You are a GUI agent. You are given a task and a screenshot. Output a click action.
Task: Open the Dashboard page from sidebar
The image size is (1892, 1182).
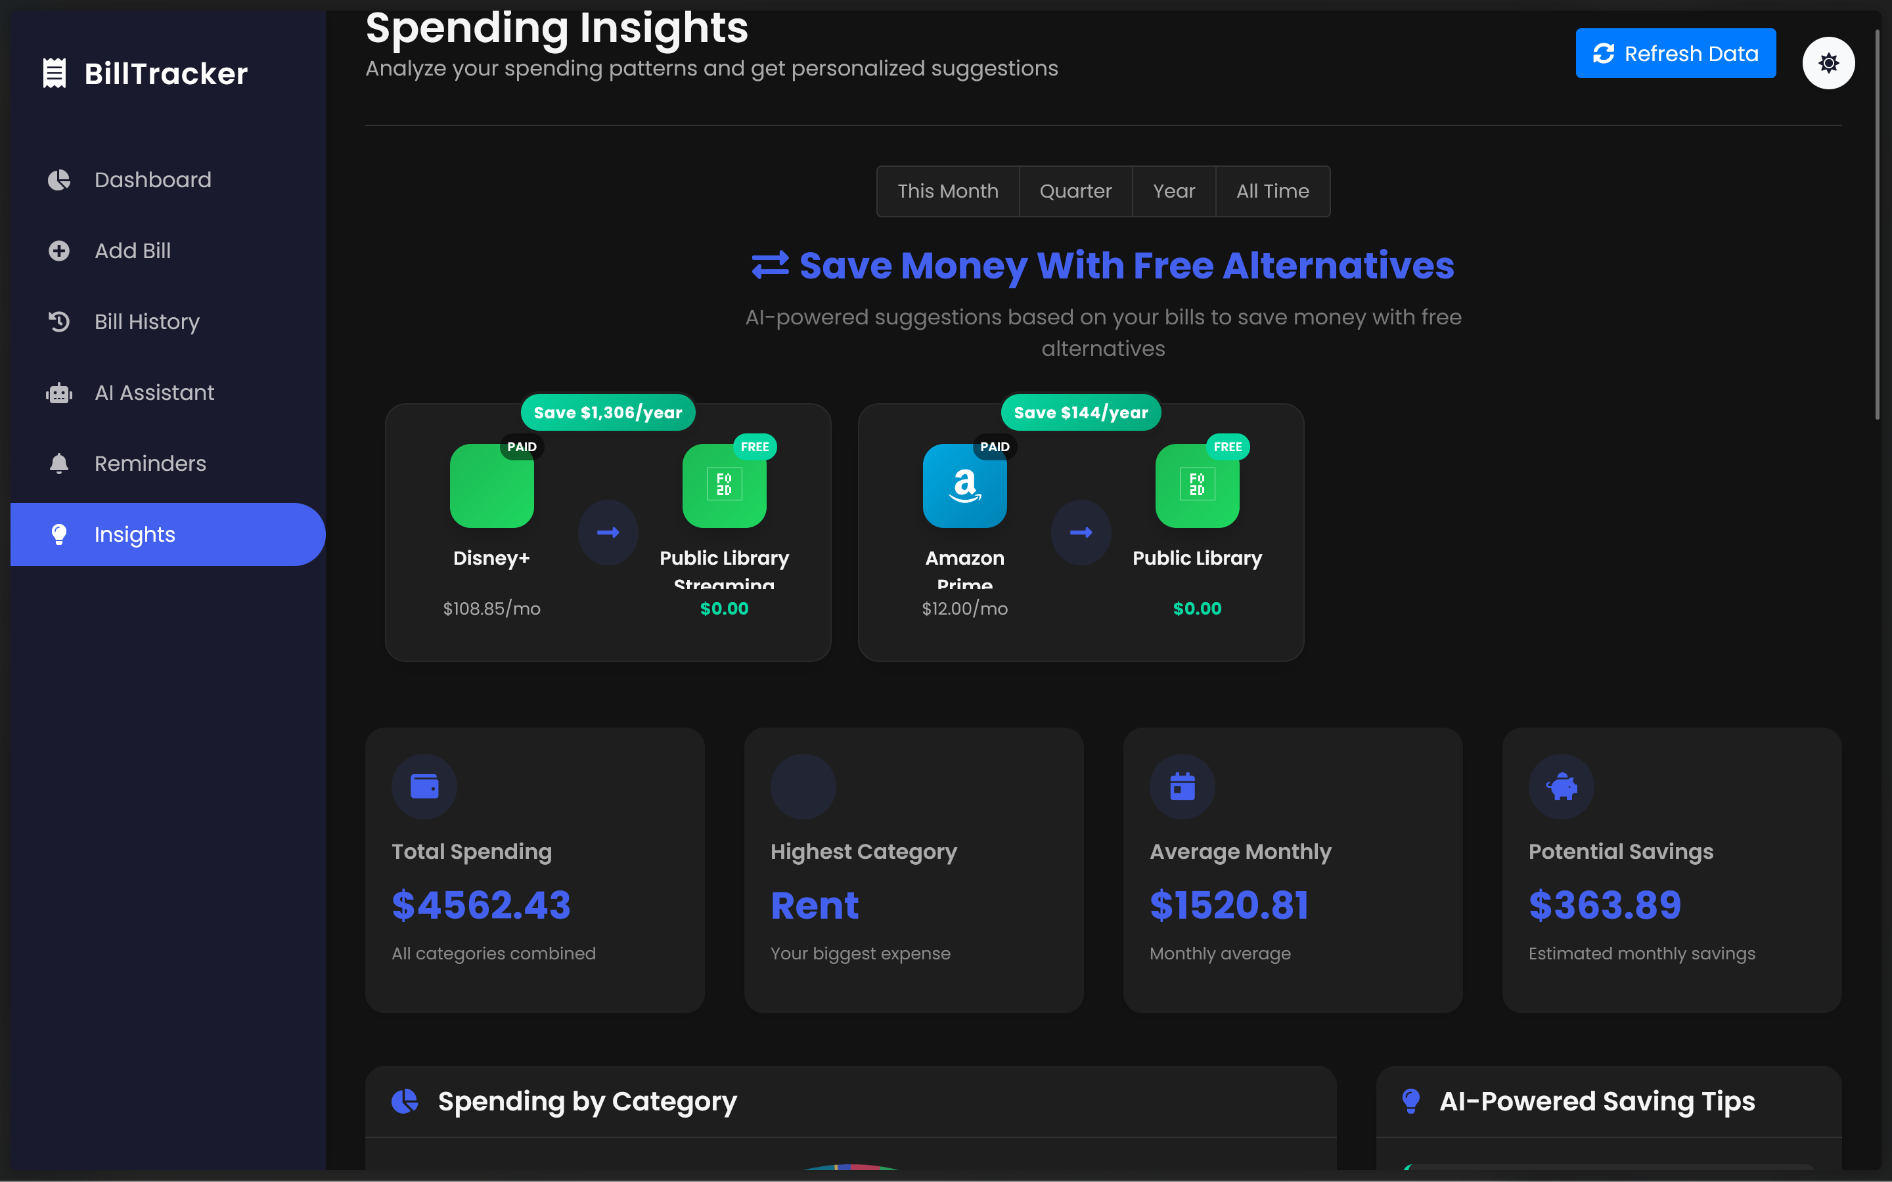coord(152,180)
